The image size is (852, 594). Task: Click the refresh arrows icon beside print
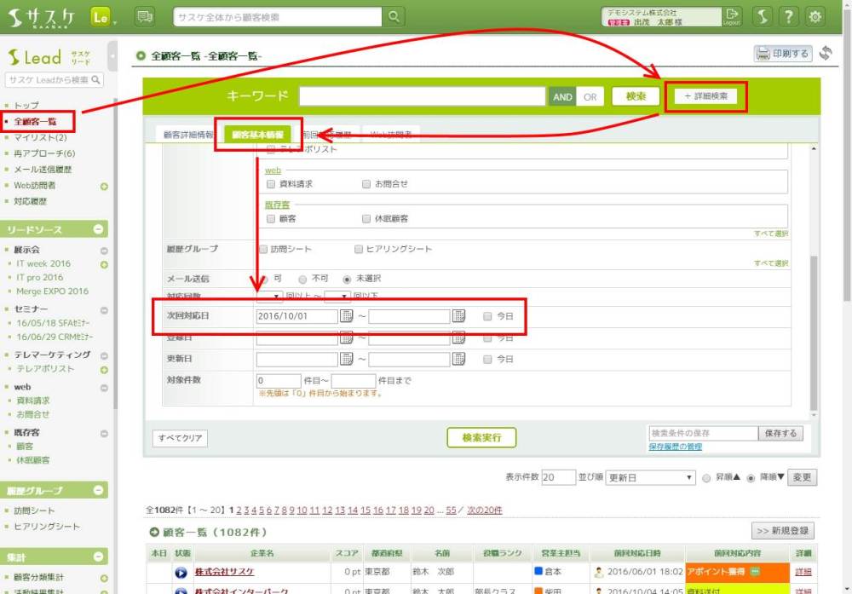826,54
